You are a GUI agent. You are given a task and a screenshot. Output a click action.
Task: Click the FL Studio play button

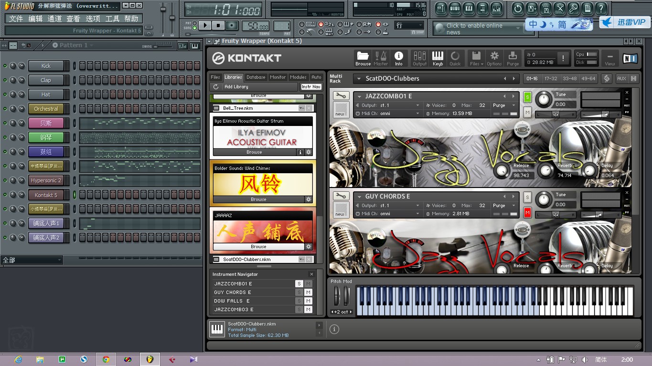tap(205, 25)
